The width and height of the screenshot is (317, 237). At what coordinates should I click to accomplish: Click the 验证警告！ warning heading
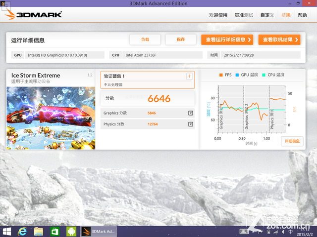pyautogui.click(x=114, y=76)
